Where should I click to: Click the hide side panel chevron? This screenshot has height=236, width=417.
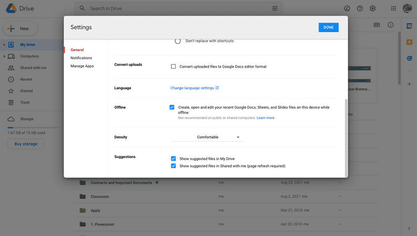[409, 229]
